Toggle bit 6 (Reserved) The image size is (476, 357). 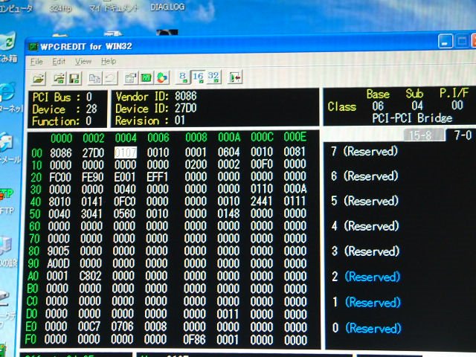click(x=364, y=176)
